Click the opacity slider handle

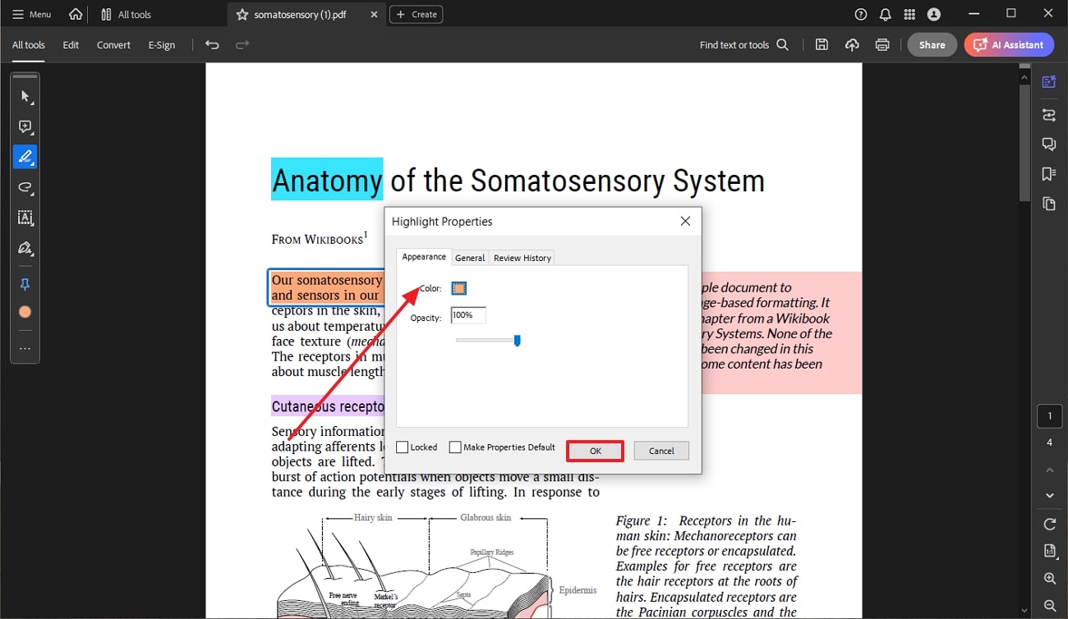tap(517, 340)
